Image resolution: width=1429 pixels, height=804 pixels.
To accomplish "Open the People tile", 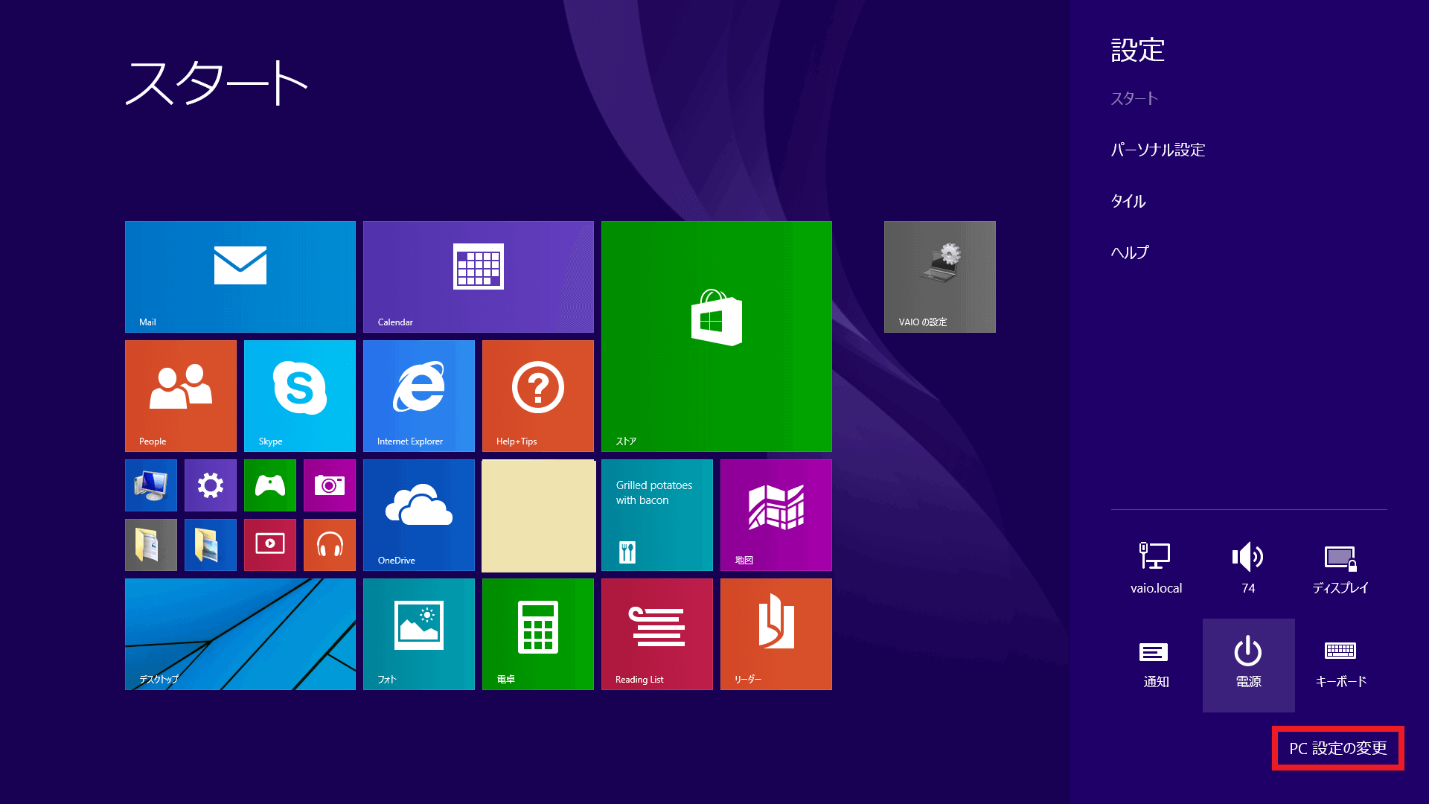I will (181, 396).
